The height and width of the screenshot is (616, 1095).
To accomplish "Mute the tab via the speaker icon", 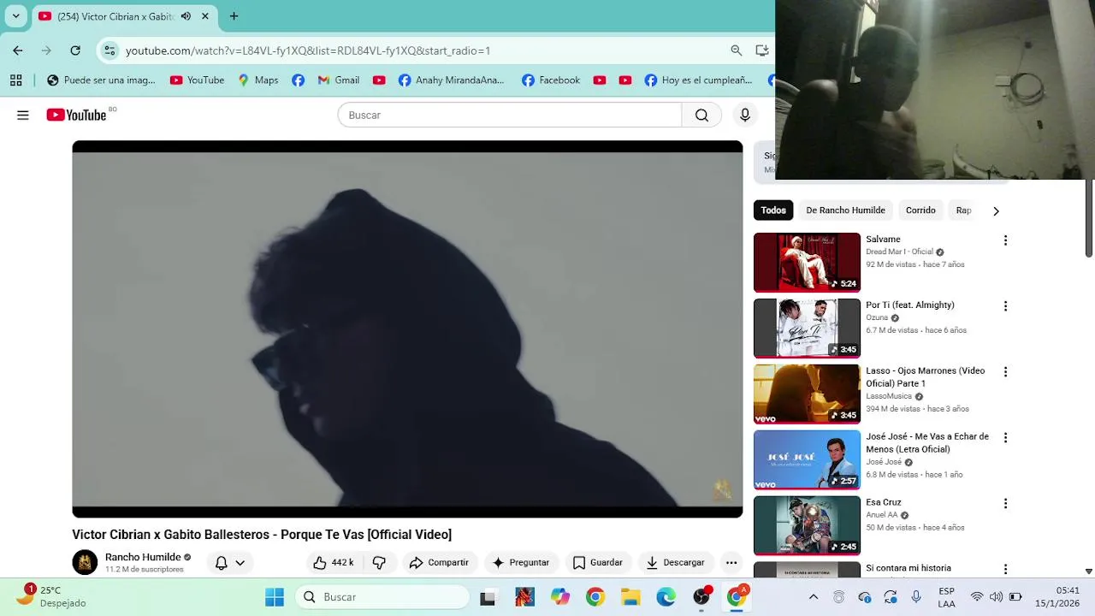I will (x=186, y=16).
